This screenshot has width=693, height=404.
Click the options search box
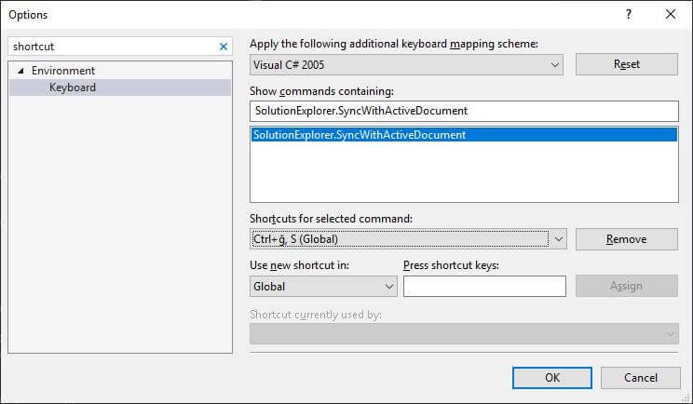(x=112, y=47)
